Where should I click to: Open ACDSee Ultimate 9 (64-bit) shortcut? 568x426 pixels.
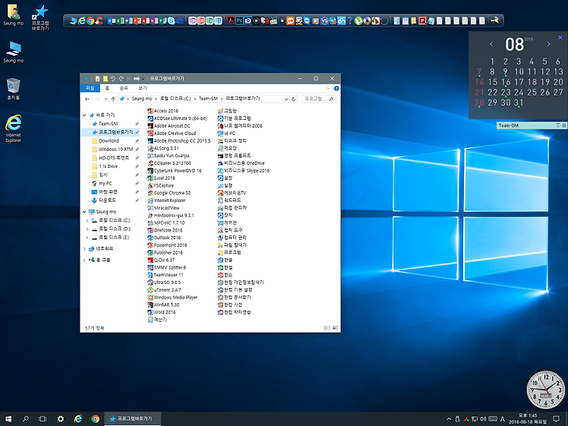click(177, 118)
